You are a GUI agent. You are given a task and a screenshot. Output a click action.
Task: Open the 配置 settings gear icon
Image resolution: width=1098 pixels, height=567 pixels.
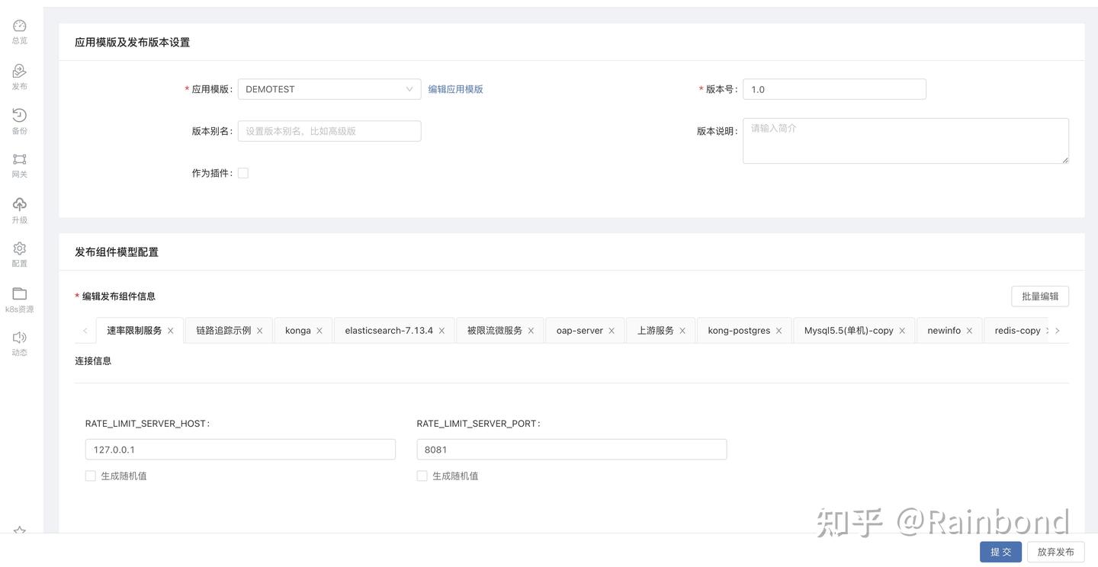click(20, 248)
